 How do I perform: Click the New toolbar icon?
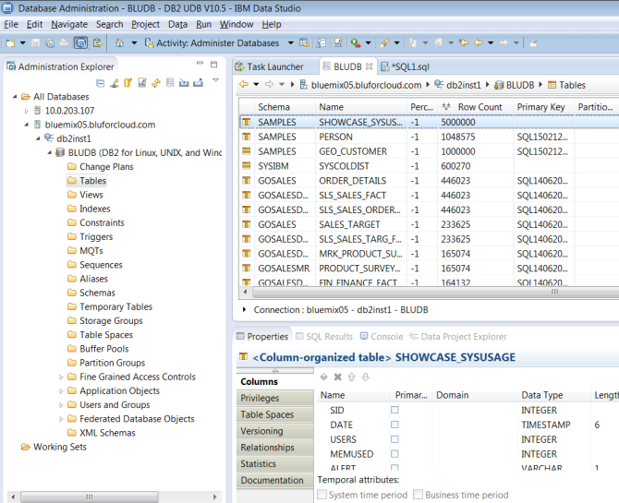point(10,43)
